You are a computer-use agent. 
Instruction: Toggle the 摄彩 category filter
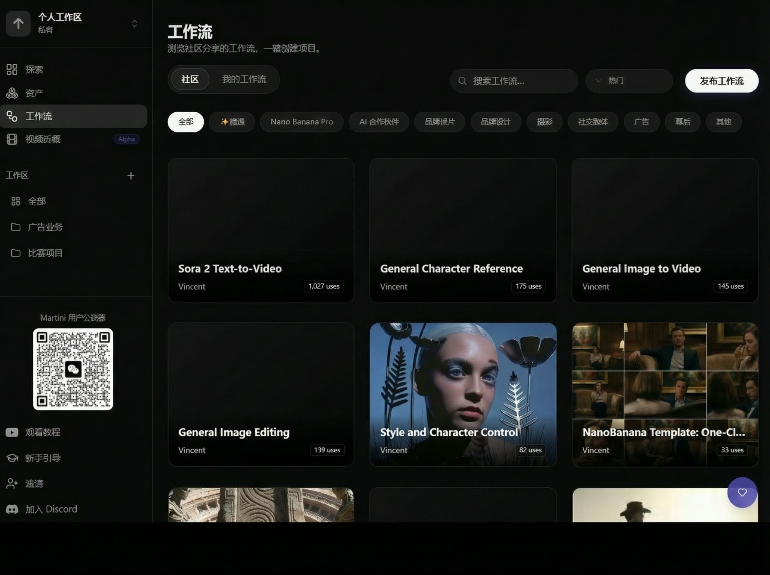(x=544, y=122)
